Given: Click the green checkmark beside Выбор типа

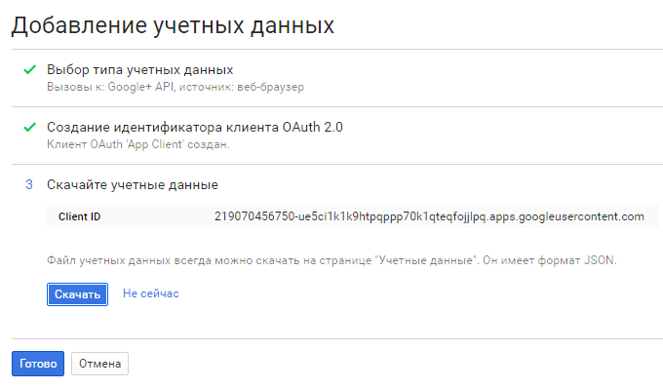Looking at the screenshot, I should (x=29, y=69).
